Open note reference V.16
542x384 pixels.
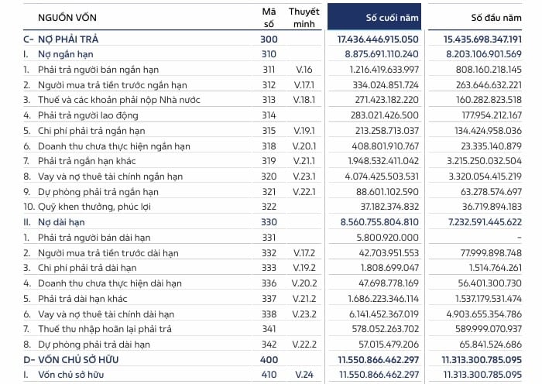(x=304, y=70)
